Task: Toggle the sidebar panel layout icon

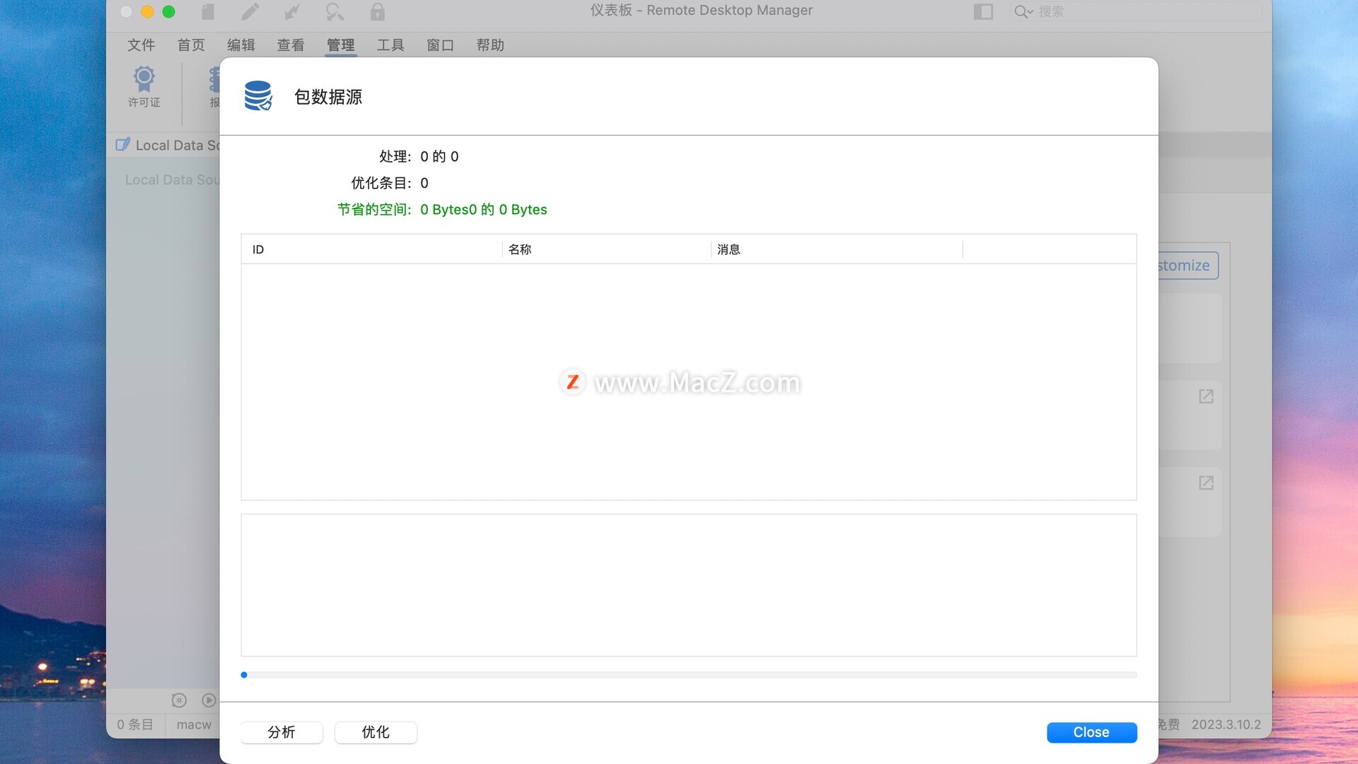Action: click(983, 11)
